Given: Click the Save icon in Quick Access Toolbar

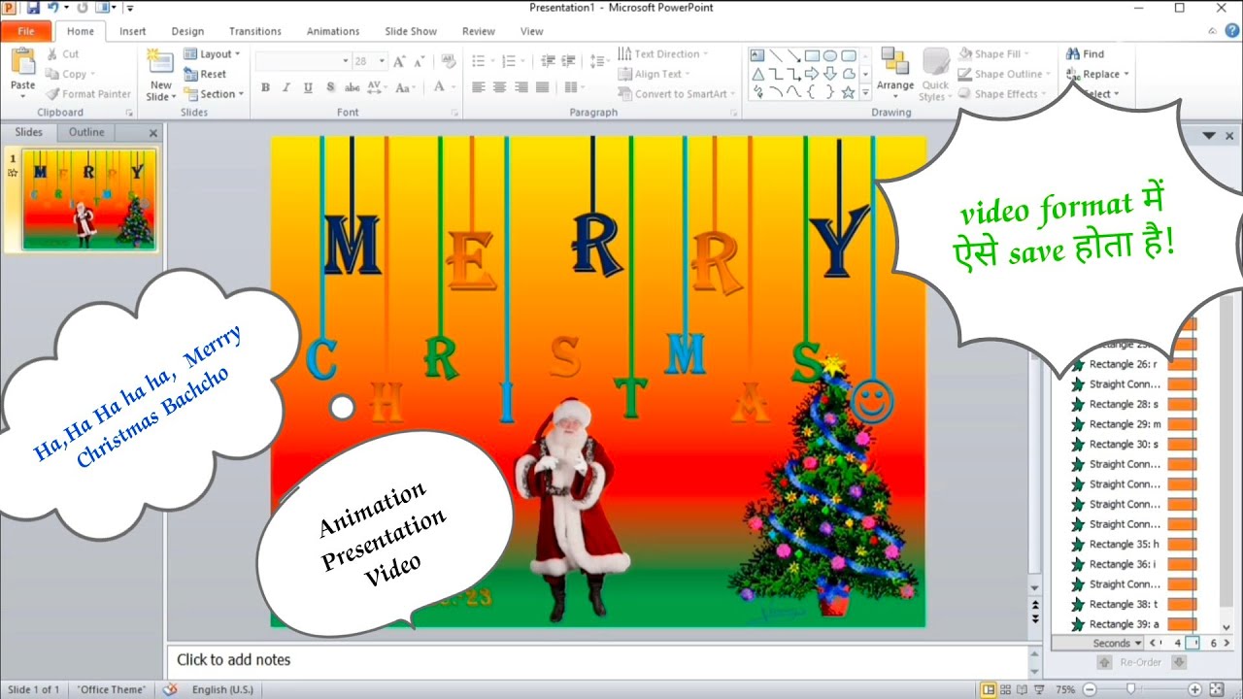Looking at the screenshot, I should tap(33, 8).
